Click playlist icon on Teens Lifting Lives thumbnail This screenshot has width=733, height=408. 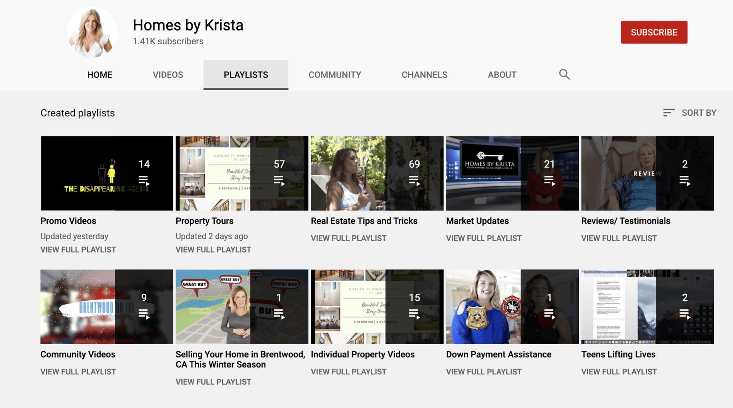tap(685, 314)
